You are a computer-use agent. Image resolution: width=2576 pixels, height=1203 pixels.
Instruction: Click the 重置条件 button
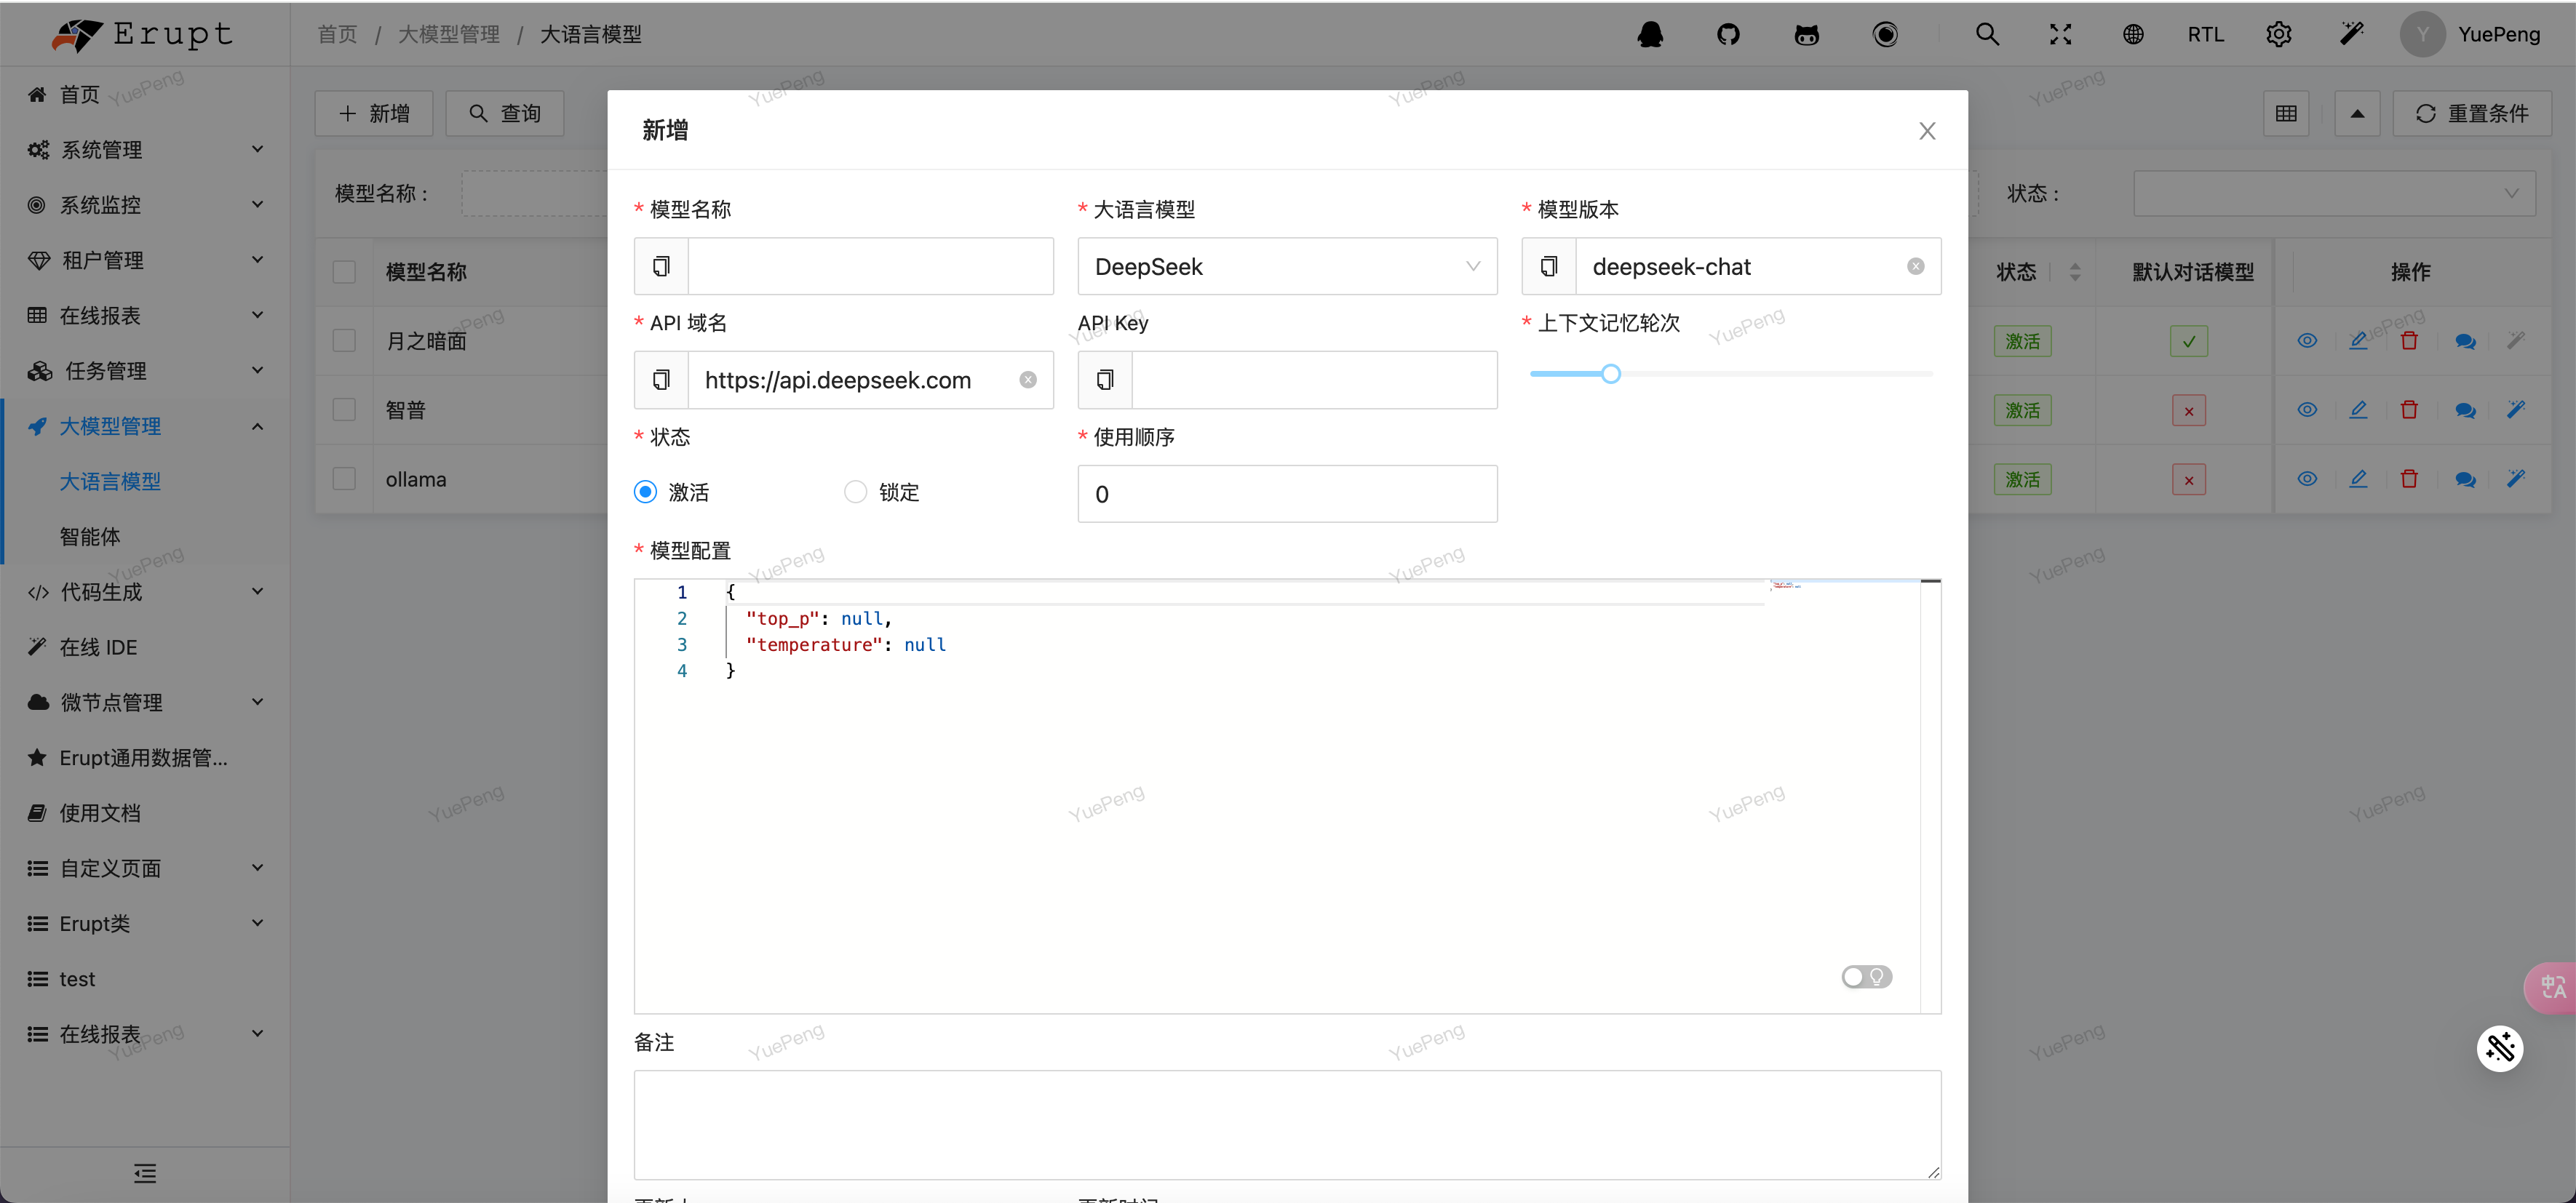tap(2471, 113)
